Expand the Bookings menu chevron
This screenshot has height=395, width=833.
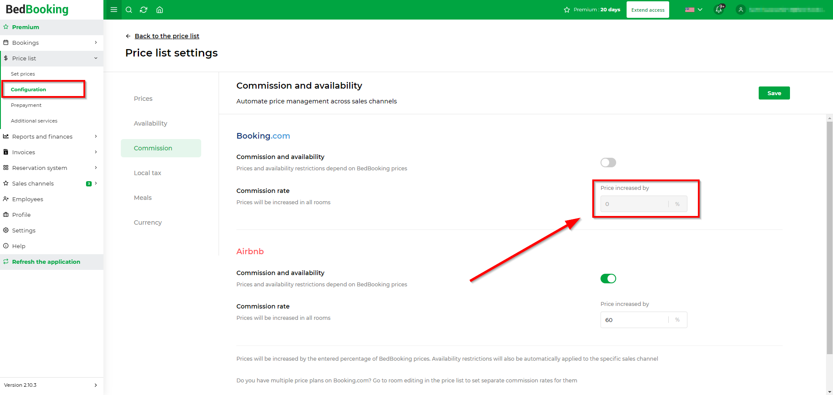96,43
